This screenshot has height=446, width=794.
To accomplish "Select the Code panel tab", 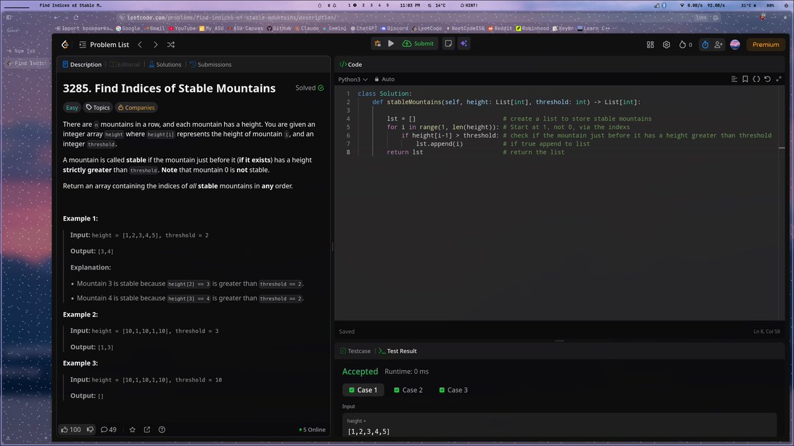I will point(350,64).
